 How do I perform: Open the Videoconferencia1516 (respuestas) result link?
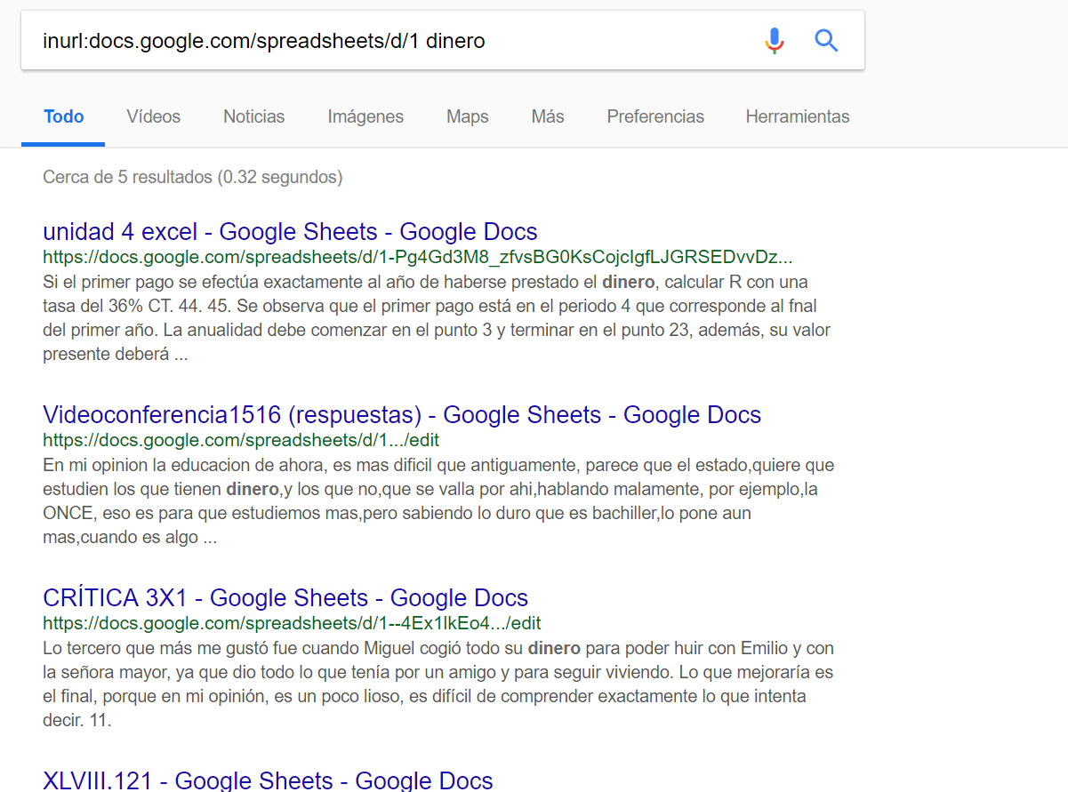pyautogui.click(x=402, y=415)
